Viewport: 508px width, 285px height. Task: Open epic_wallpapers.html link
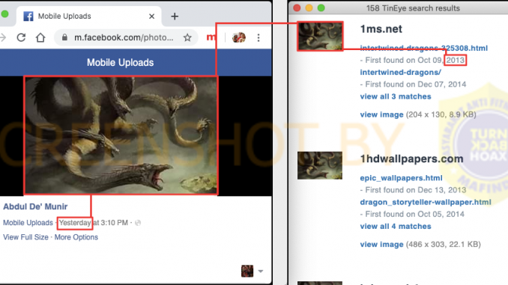[x=401, y=178]
